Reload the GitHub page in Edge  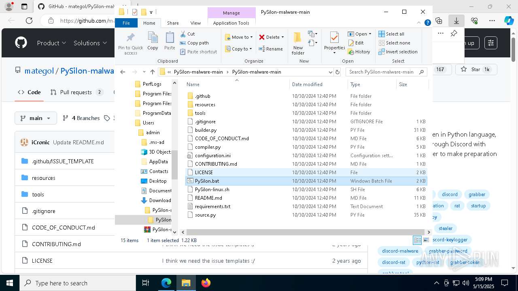(x=29, y=21)
